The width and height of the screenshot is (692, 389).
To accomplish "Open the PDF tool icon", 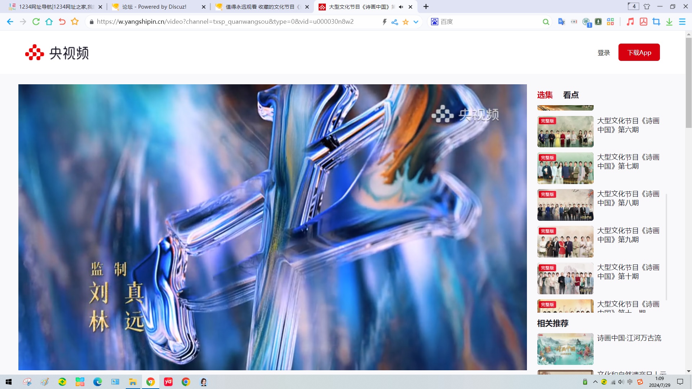I will [x=643, y=22].
